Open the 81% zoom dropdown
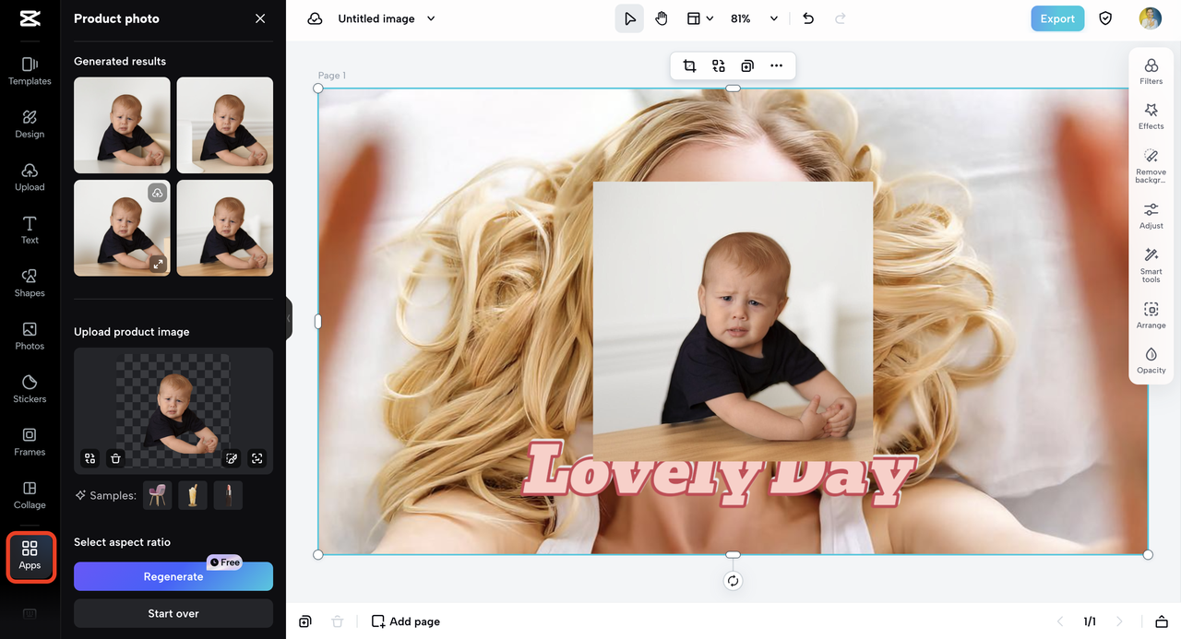The image size is (1181, 639). point(773,18)
